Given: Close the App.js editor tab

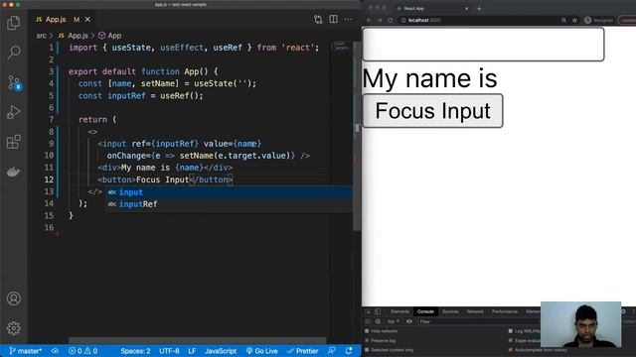Looking at the screenshot, I should click(87, 20).
